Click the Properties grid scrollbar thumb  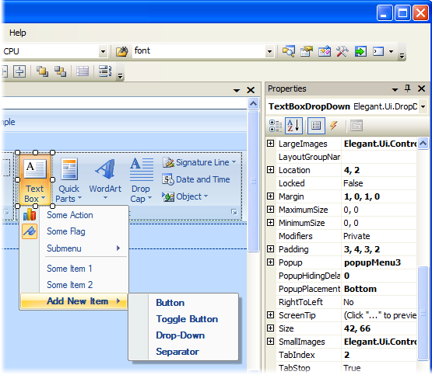point(423,313)
